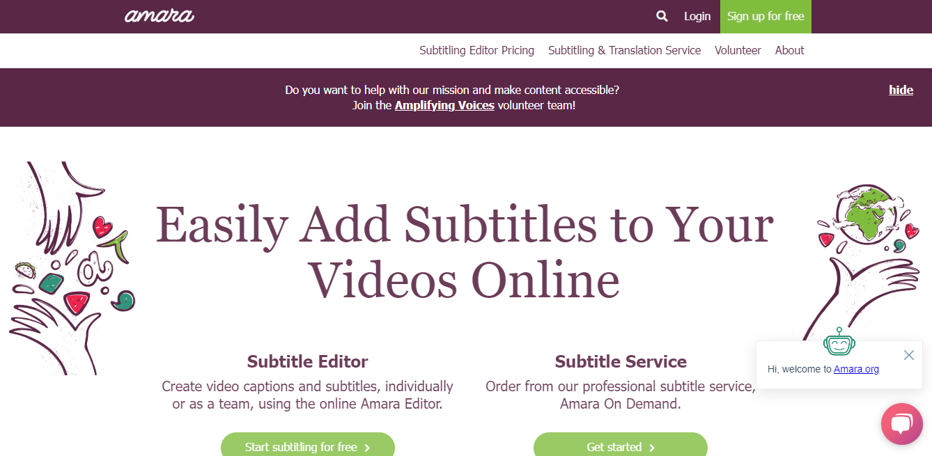The height and width of the screenshot is (456, 932).
Task: Click the 'Do you want to help' banner text
Action: point(452,90)
